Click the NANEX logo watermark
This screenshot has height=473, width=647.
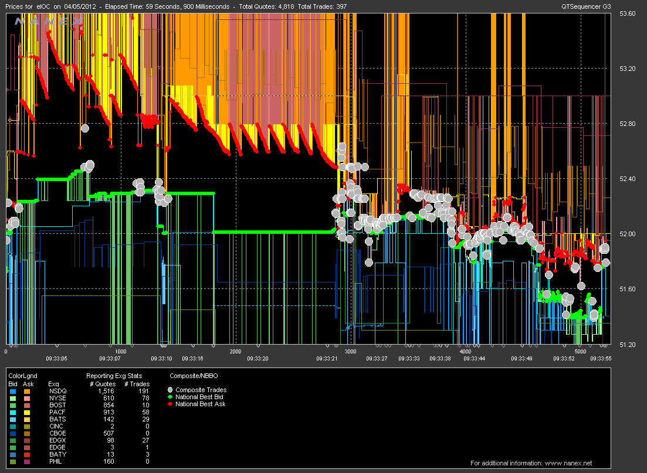[x=48, y=21]
